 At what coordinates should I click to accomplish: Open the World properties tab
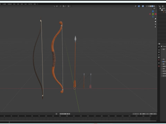[159, 60]
